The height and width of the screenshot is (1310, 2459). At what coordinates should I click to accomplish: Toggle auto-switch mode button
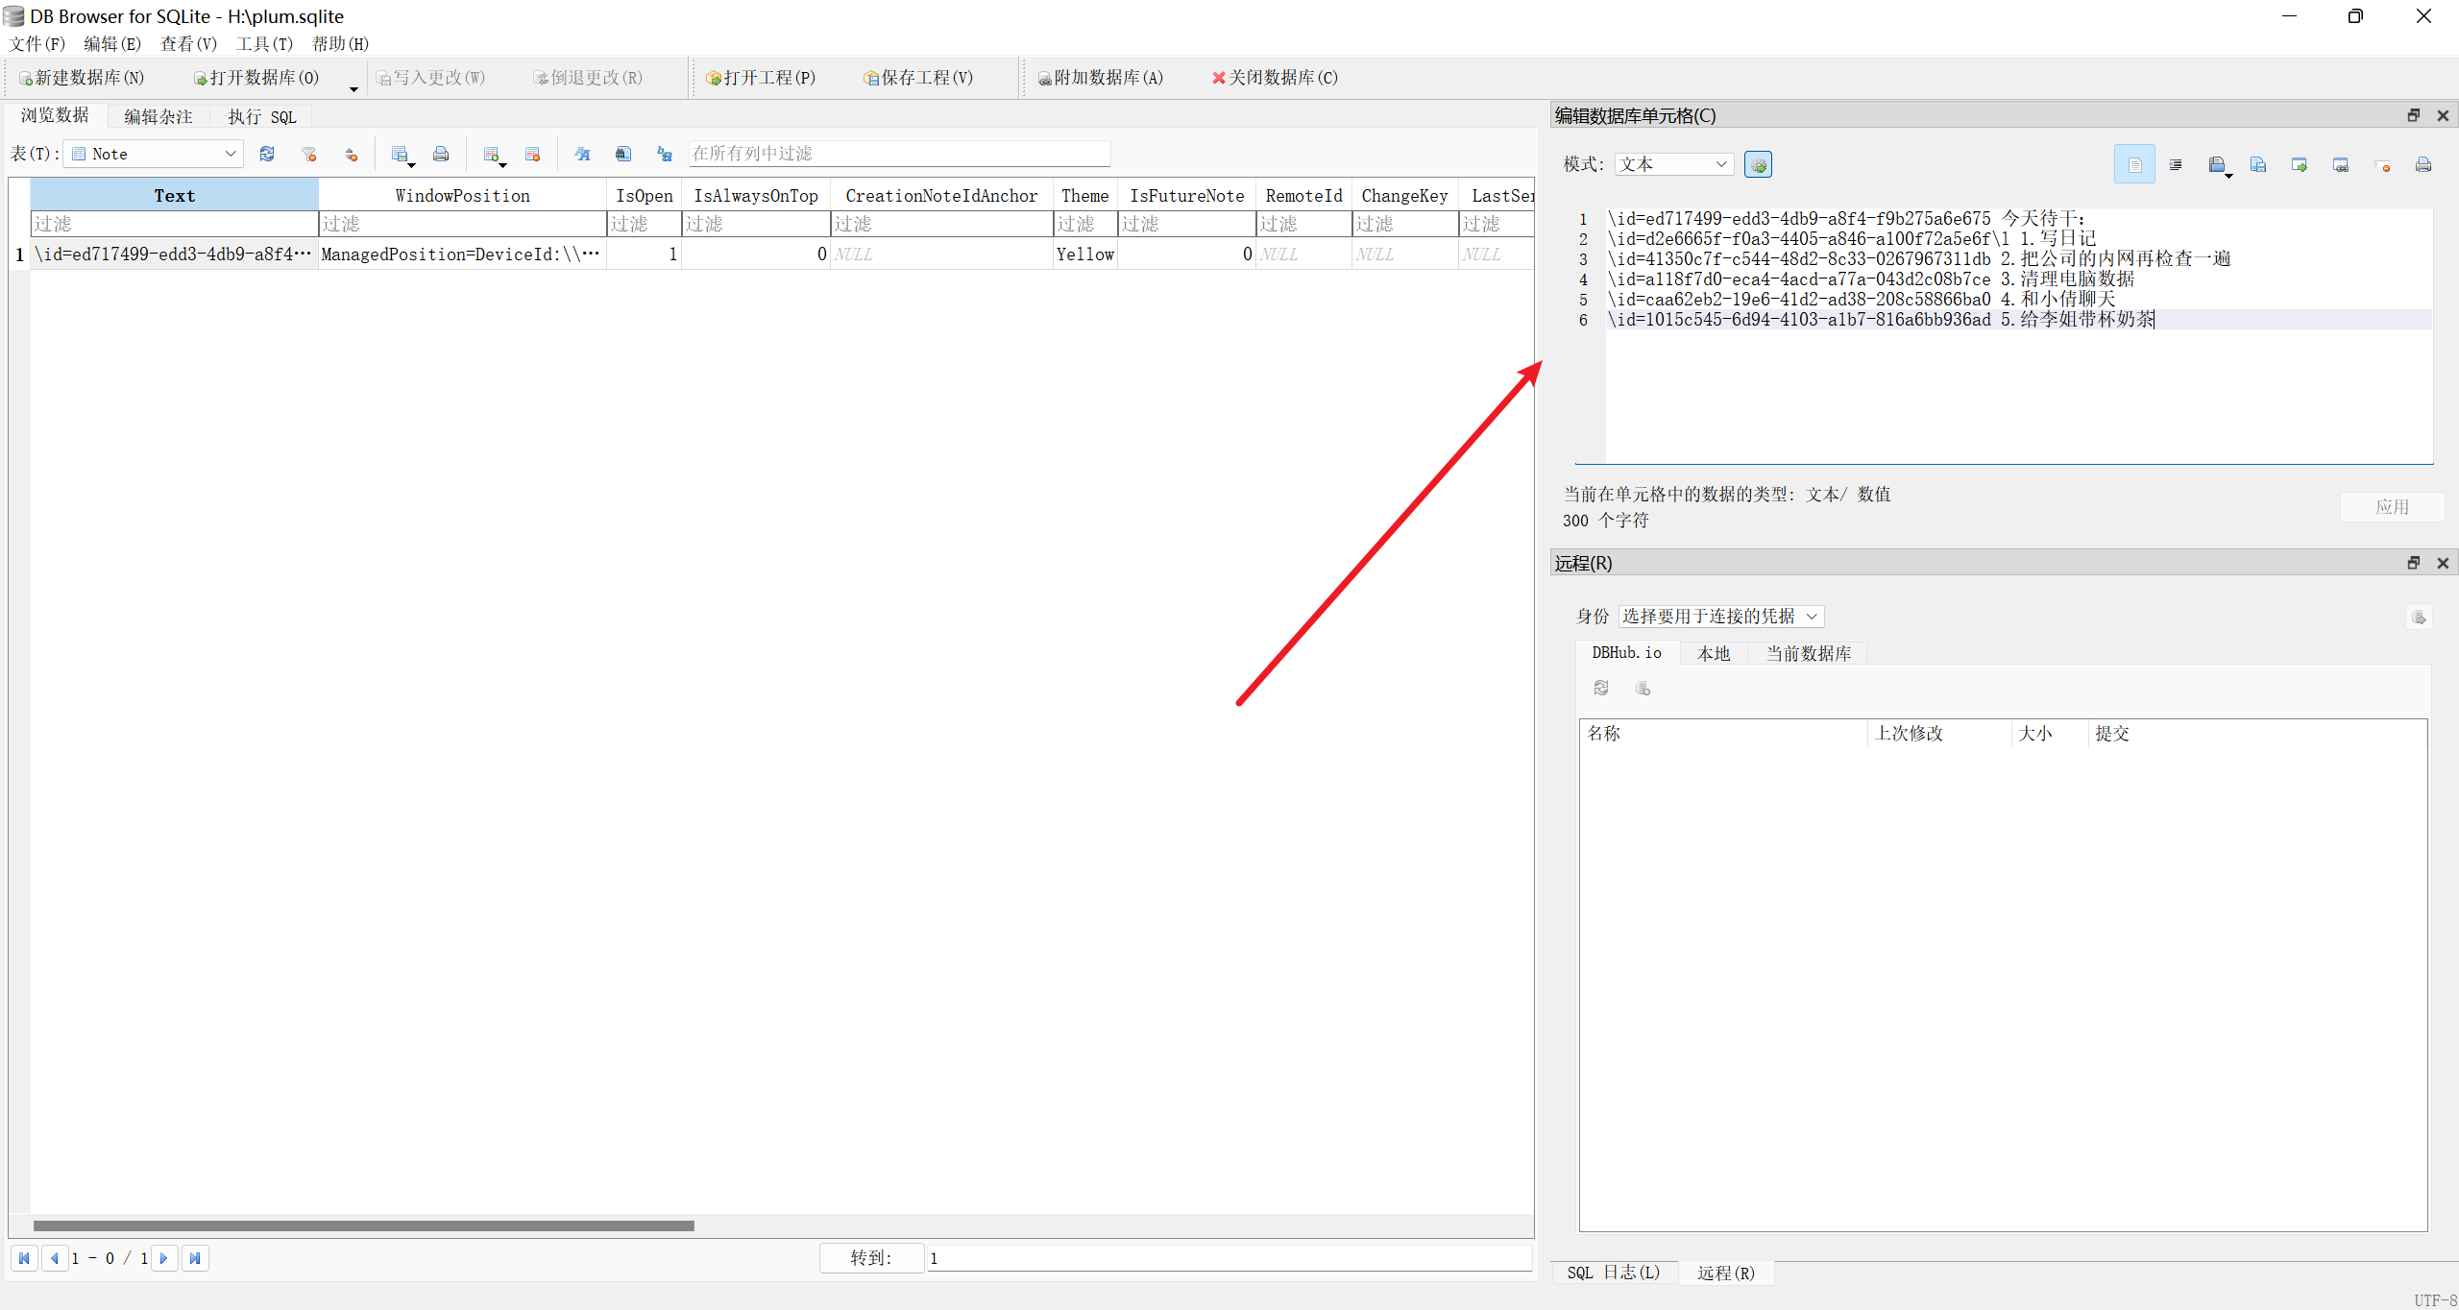[1758, 165]
